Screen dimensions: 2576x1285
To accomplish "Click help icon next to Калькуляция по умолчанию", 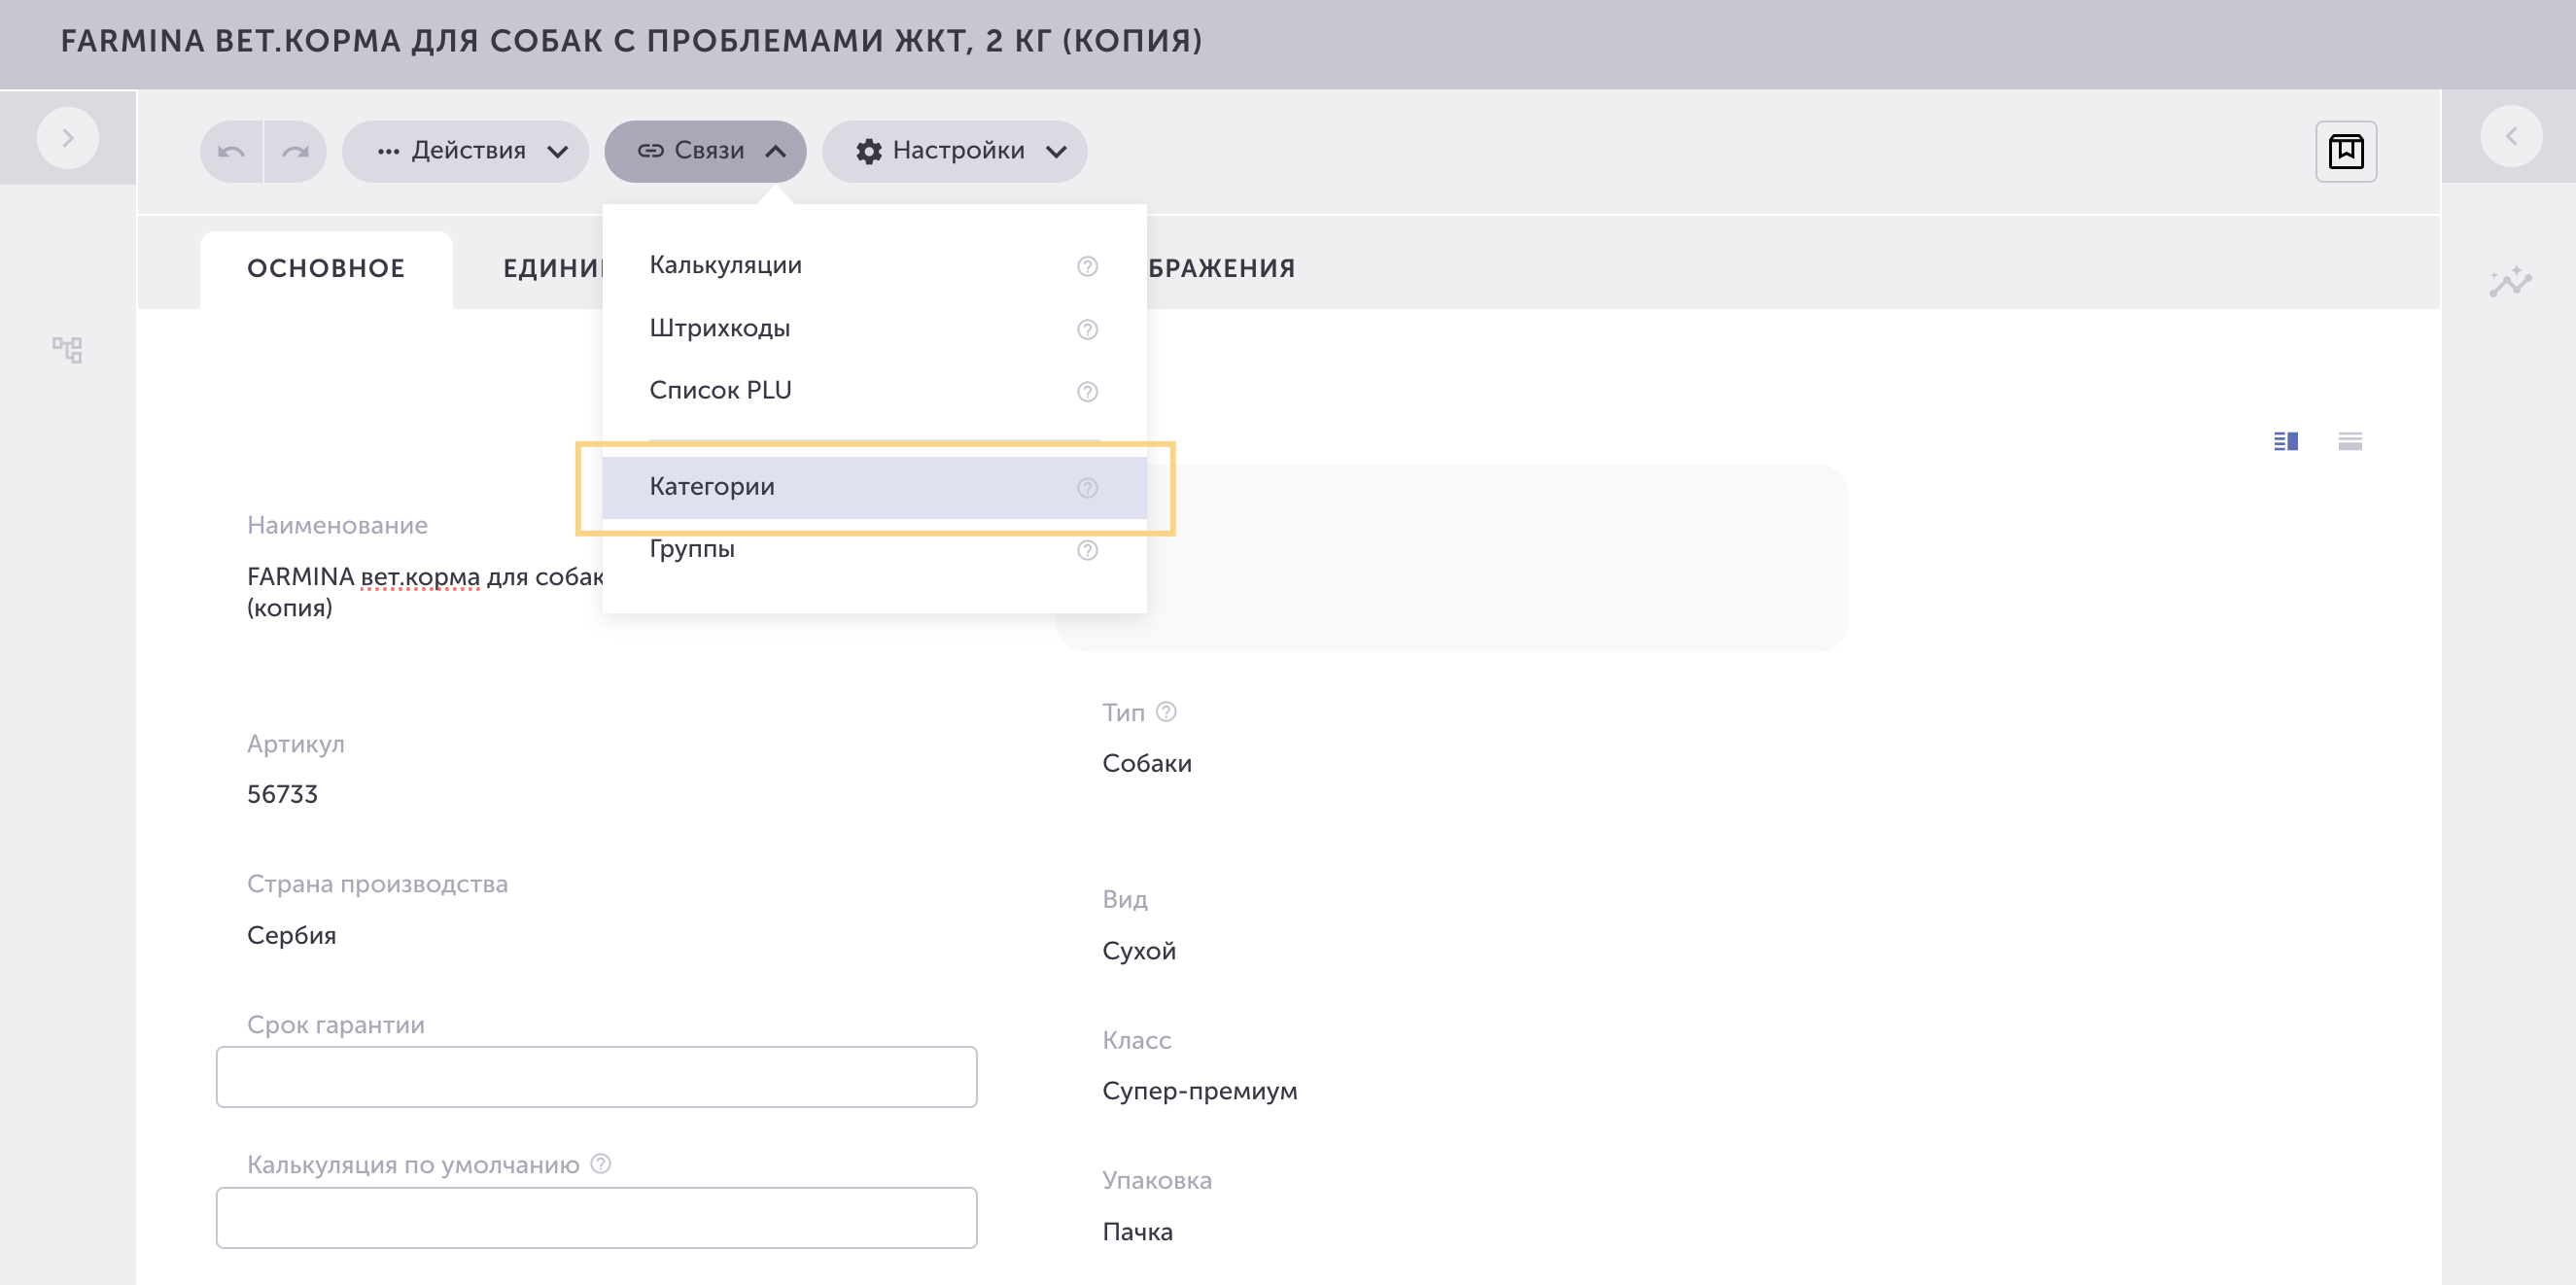I will pos(600,1164).
